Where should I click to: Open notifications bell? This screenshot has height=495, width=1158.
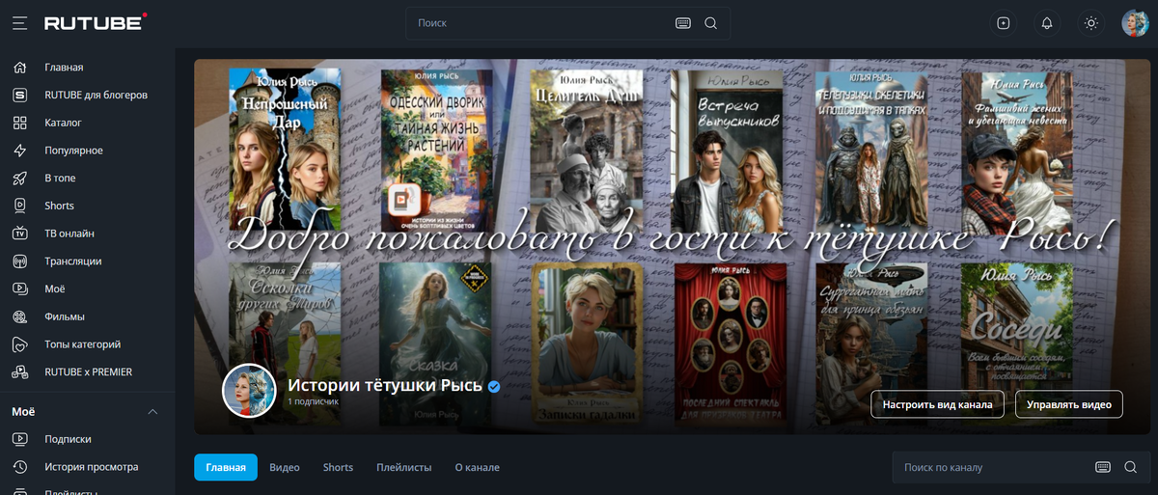pos(1047,23)
